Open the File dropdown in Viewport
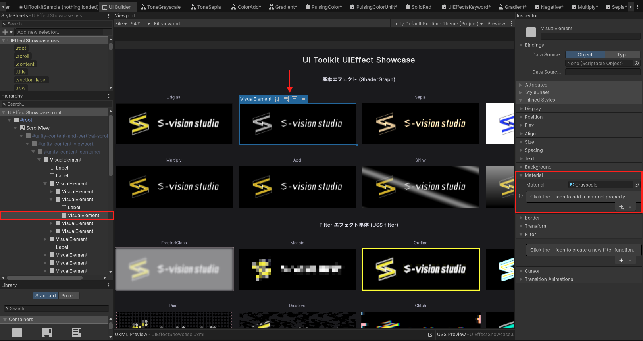The image size is (643, 341). click(121, 24)
